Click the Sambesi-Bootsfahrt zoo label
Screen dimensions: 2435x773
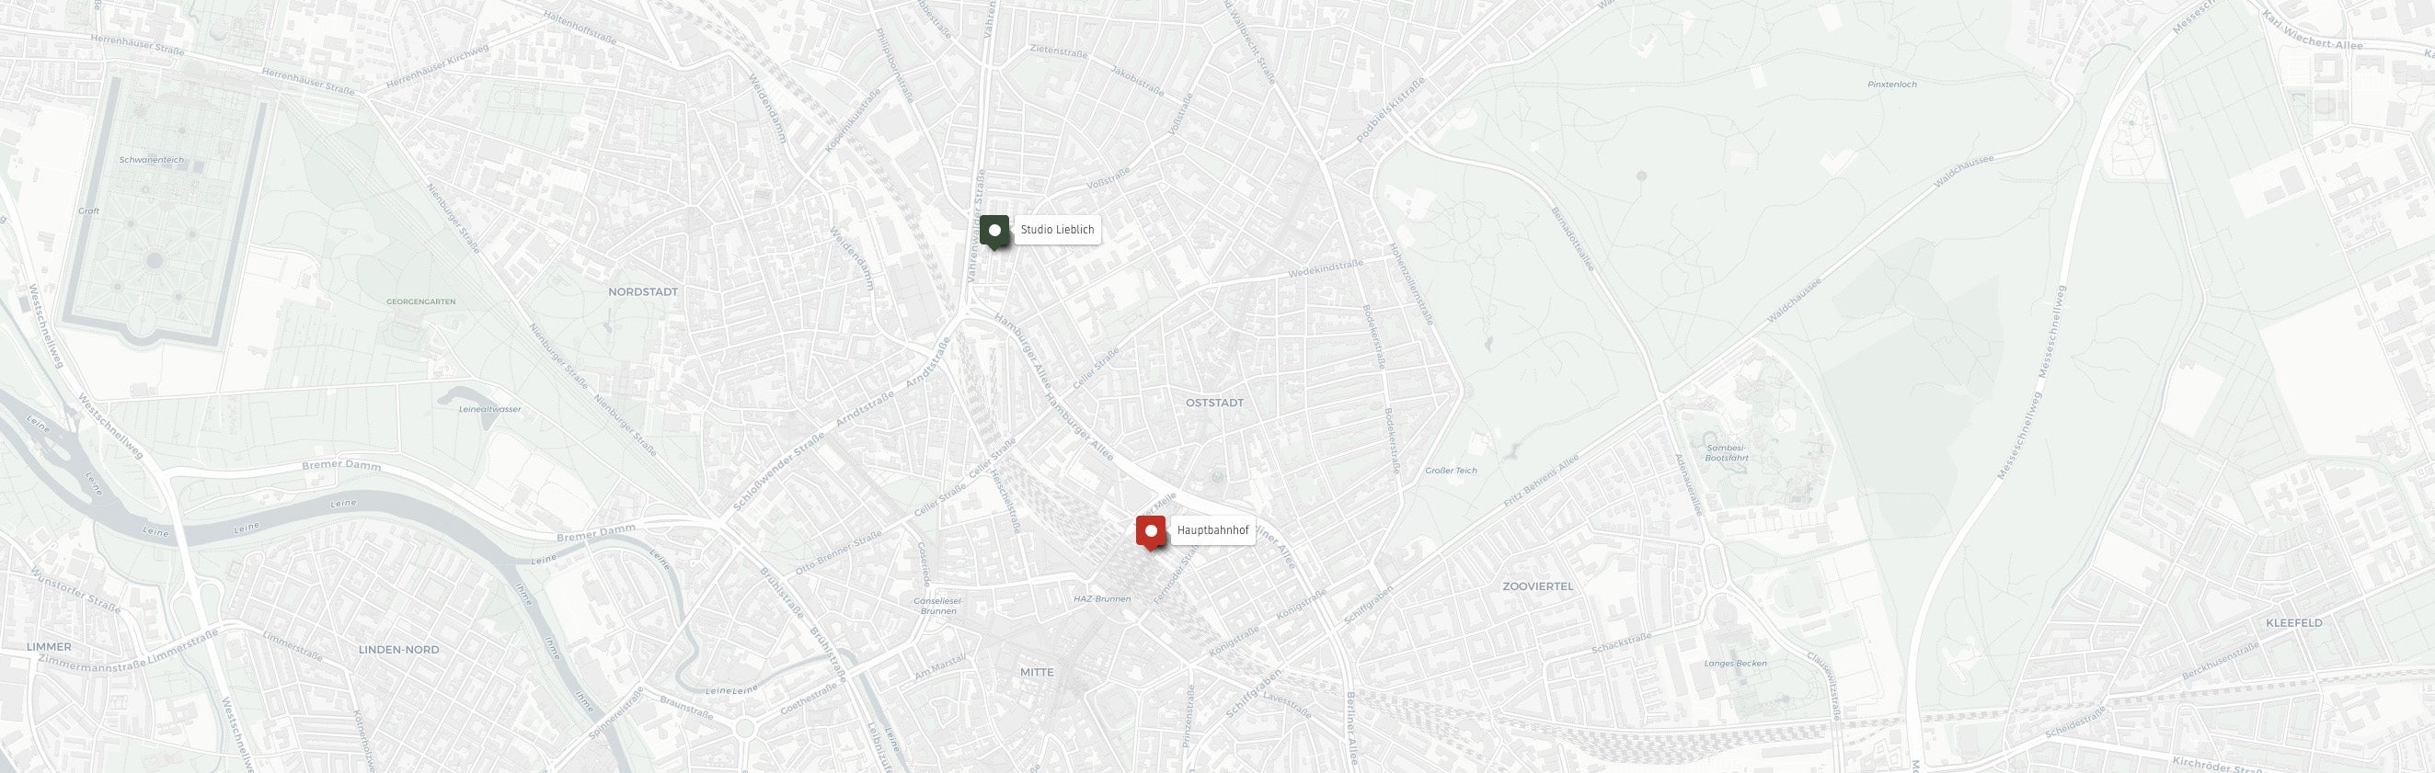click(1727, 451)
